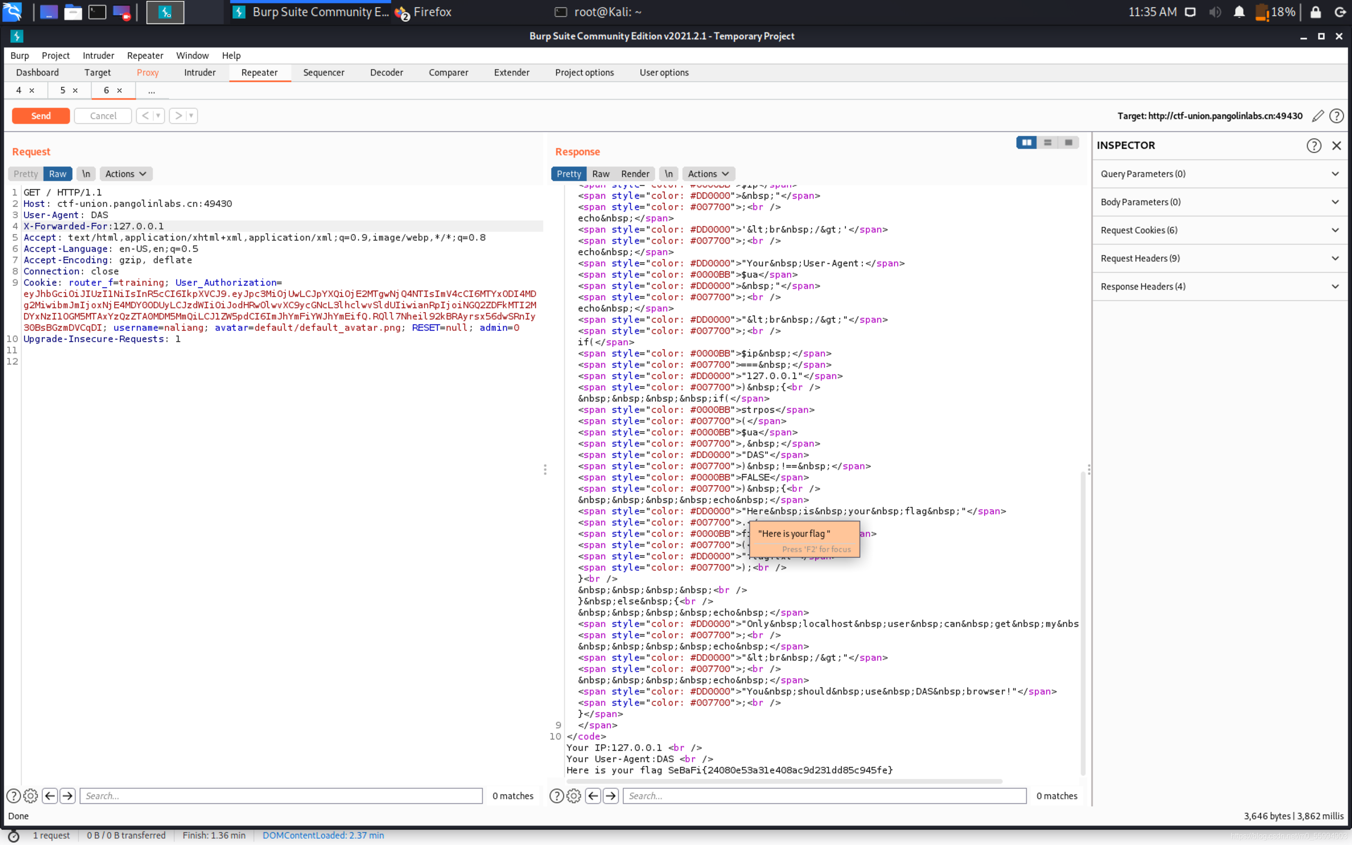The image size is (1352, 845).
Task: Switch response view to Raw
Action: point(600,174)
